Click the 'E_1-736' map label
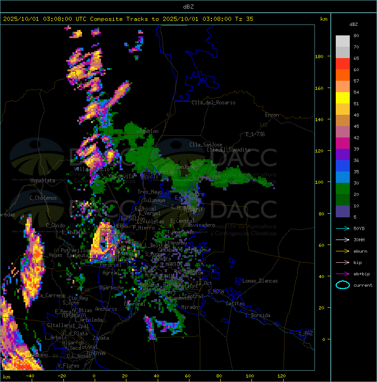377x382 pixels. click(x=255, y=134)
